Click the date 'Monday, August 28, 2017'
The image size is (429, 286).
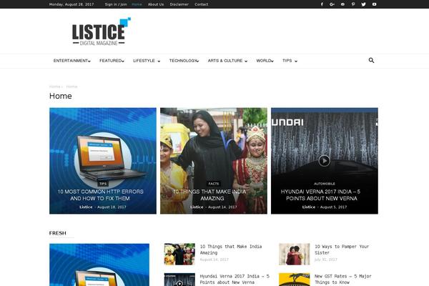[x=71, y=4]
